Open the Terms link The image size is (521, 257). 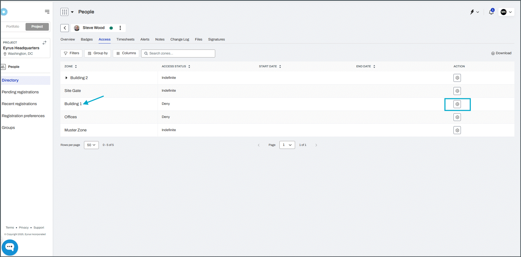pyautogui.click(x=10, y=228)
